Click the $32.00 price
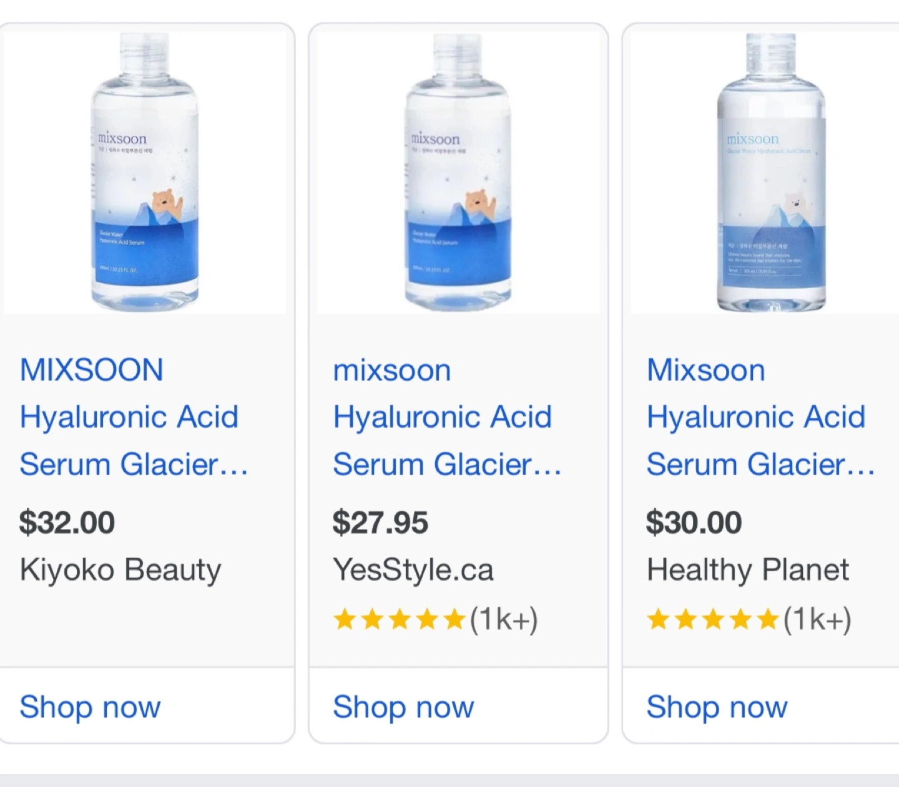Screen dimensions: 899x787 click(x=67, y=522)
